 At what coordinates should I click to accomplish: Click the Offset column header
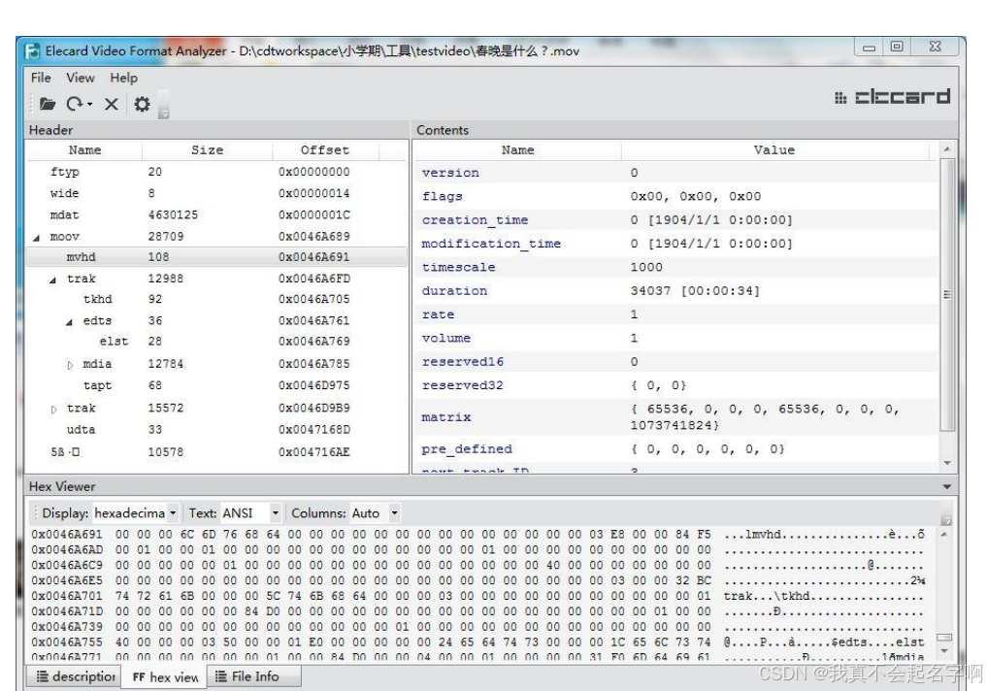pyautogui.click(x=325, y=150)
